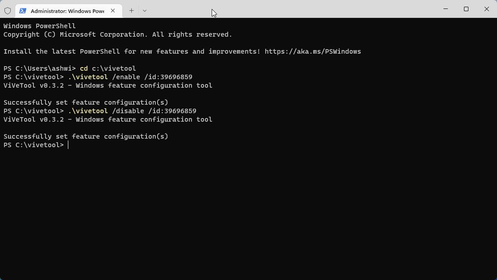
Task: Click the PowerShell tab close X icon
Action: pos(113,10)
